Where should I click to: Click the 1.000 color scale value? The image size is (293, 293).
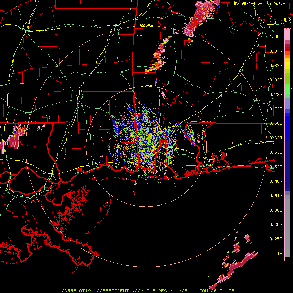[x=276, y=36]
